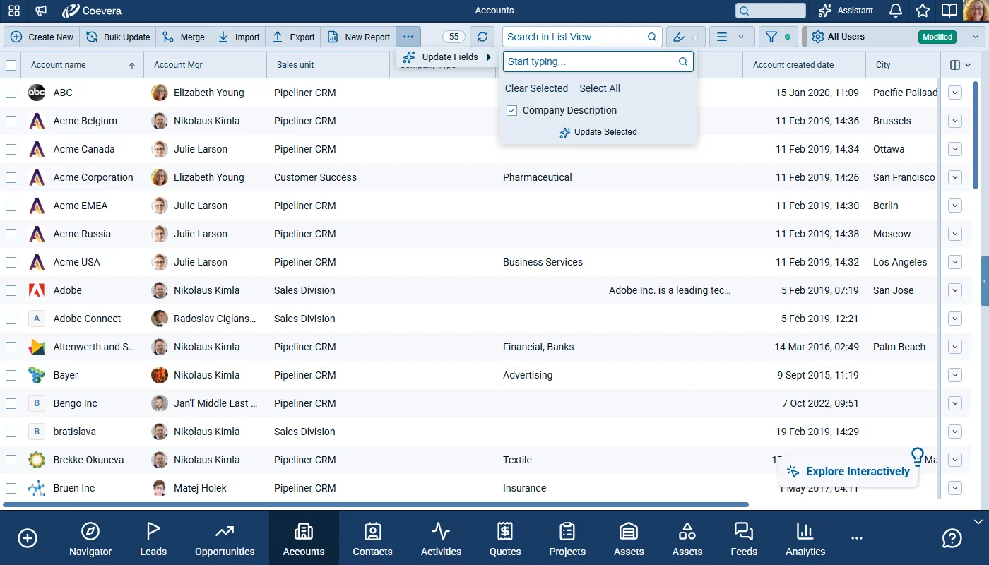Open the Acme Canada row actions dropdown
This screenshot has height=565, width=989.
tap(955, 149)
